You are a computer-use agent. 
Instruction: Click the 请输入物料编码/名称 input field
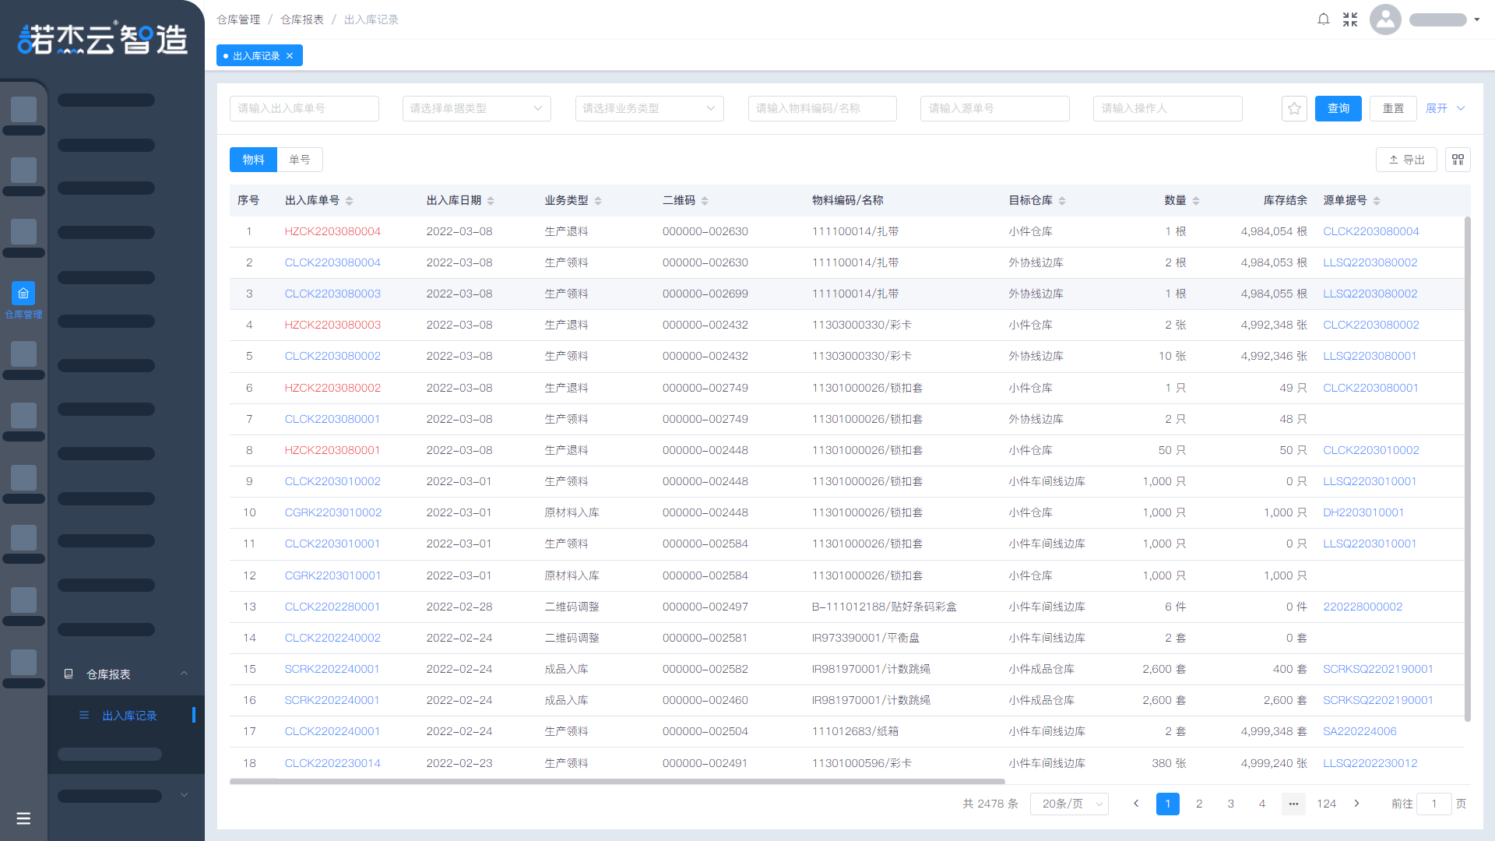point(821,108)
